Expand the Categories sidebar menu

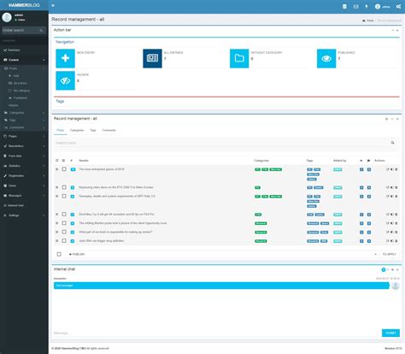[24, 113]
